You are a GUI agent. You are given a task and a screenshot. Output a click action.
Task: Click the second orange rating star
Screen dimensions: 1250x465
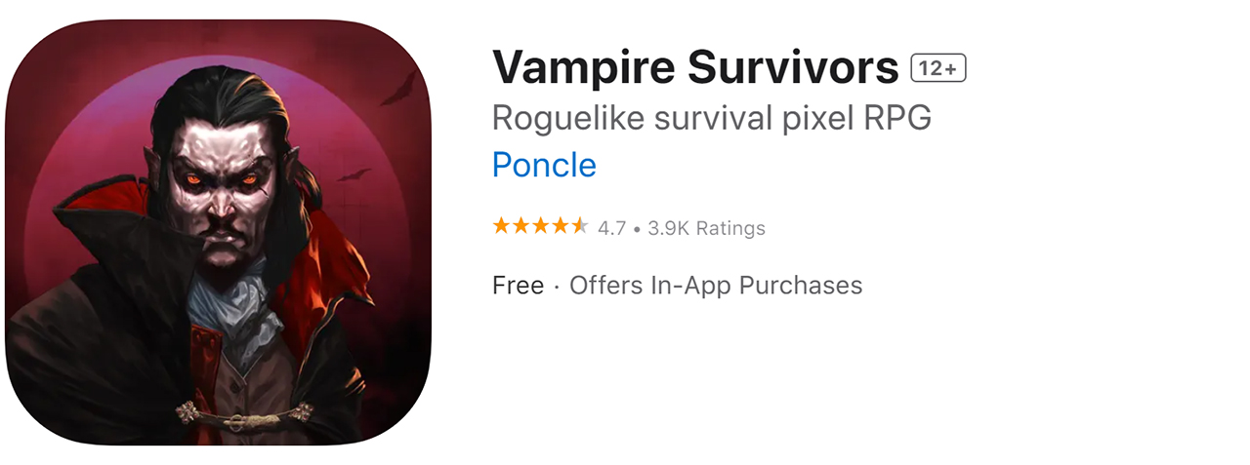(521, 226)
